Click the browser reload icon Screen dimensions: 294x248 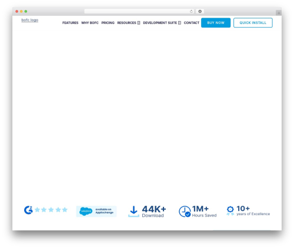coord(191,11)
